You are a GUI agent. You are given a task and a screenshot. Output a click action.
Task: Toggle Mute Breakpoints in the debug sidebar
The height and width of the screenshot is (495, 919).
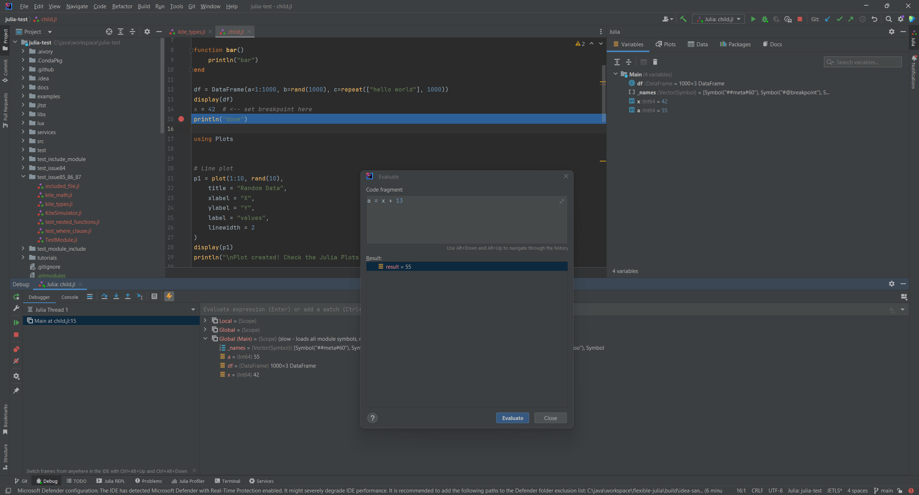16,361
